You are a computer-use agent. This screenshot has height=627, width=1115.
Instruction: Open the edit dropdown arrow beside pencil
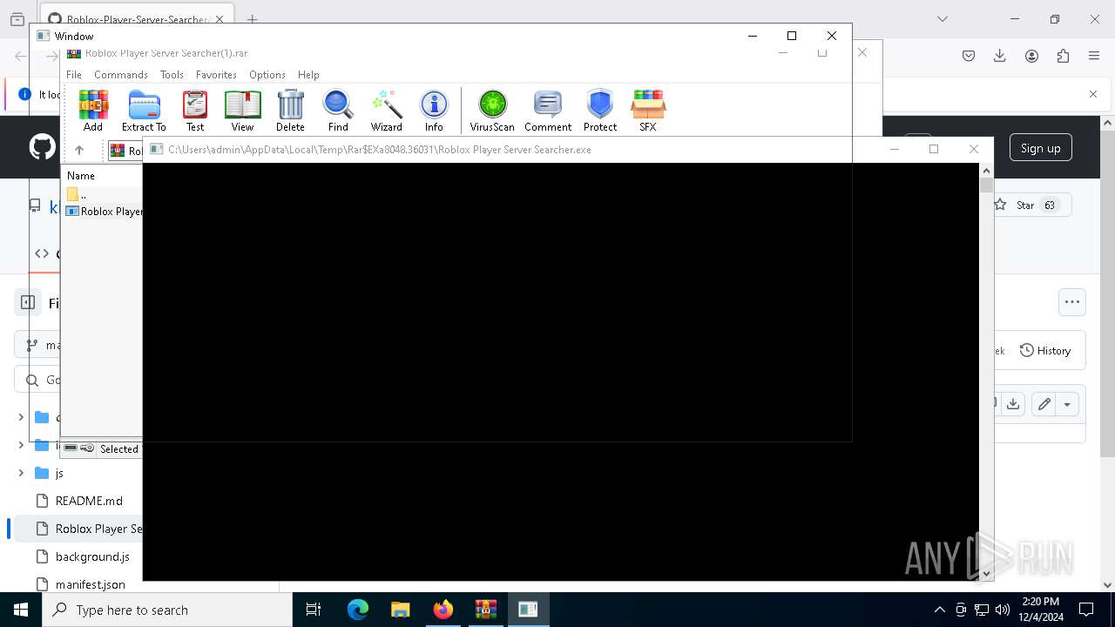click(1067, 404)
